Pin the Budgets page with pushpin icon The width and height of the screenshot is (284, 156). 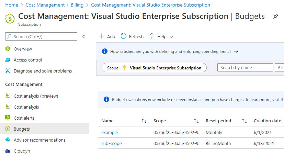[275, 16]
